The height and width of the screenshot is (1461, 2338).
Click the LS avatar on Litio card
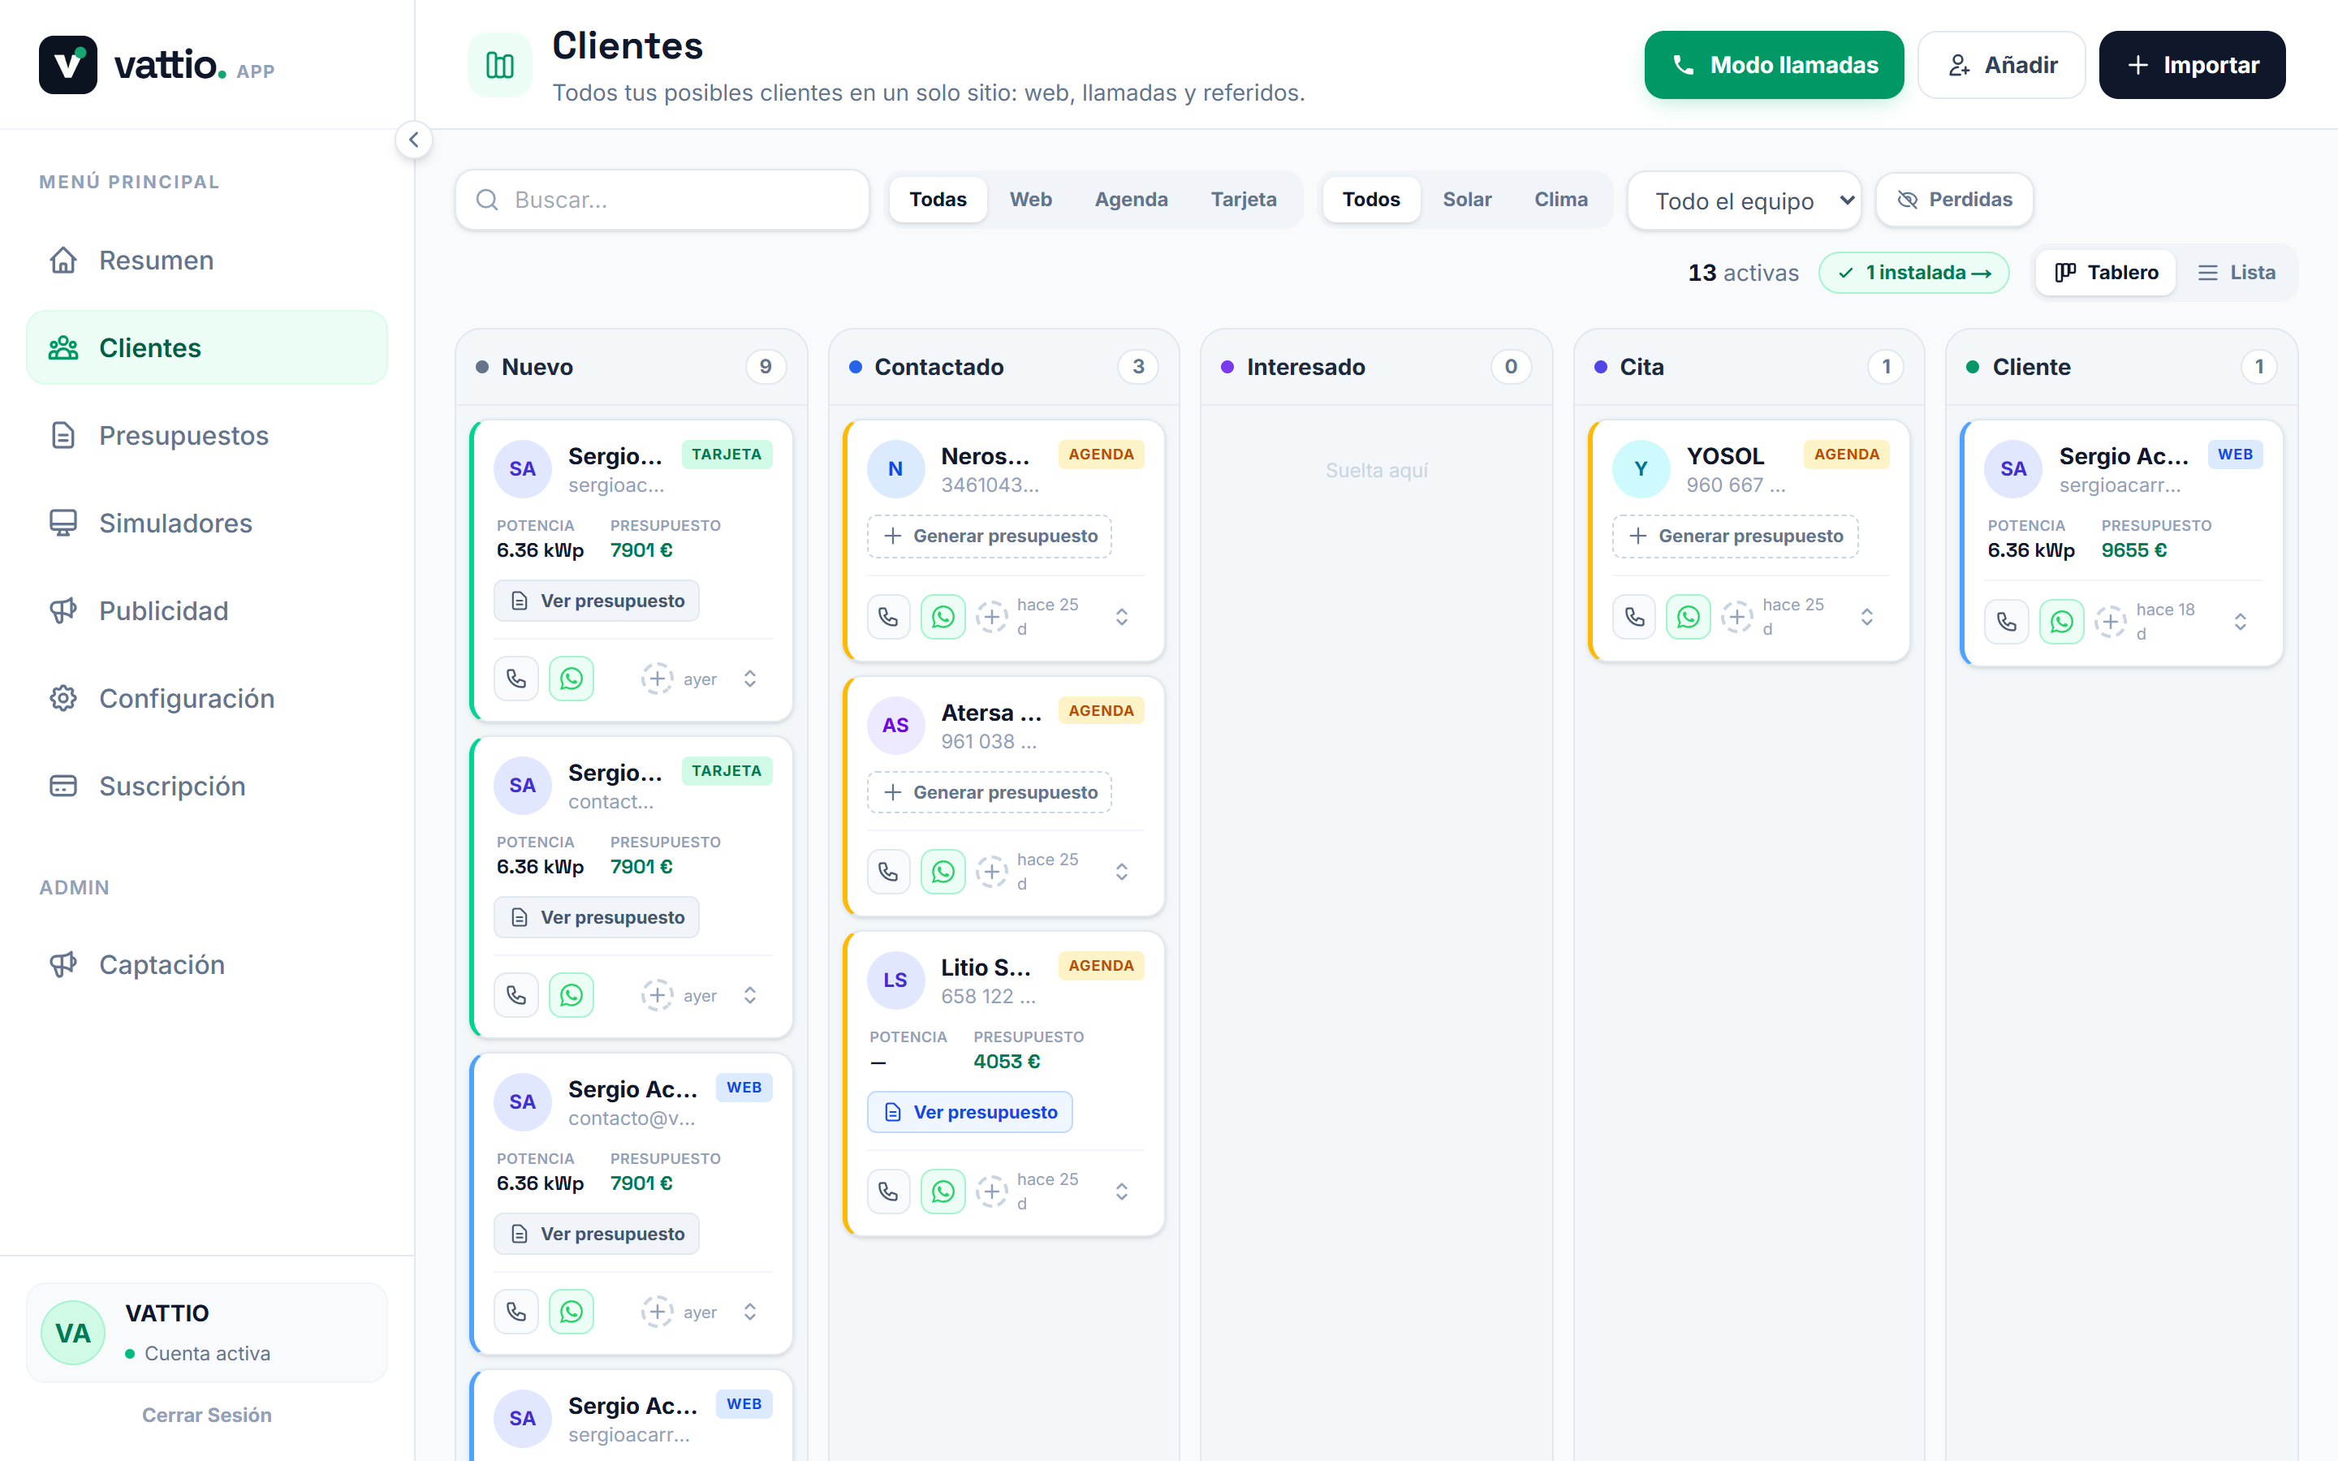(895, 980)
